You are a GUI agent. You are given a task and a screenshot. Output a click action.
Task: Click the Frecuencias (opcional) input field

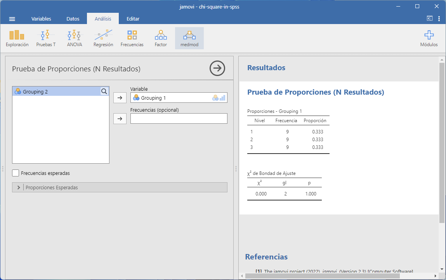(179, 119)
